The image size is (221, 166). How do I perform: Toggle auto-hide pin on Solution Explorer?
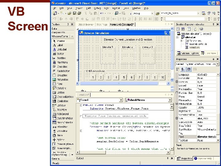click(213, 24)
